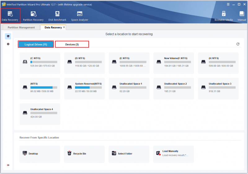
Task: Choose the C: NTFS drive
Action: [40, 63]
